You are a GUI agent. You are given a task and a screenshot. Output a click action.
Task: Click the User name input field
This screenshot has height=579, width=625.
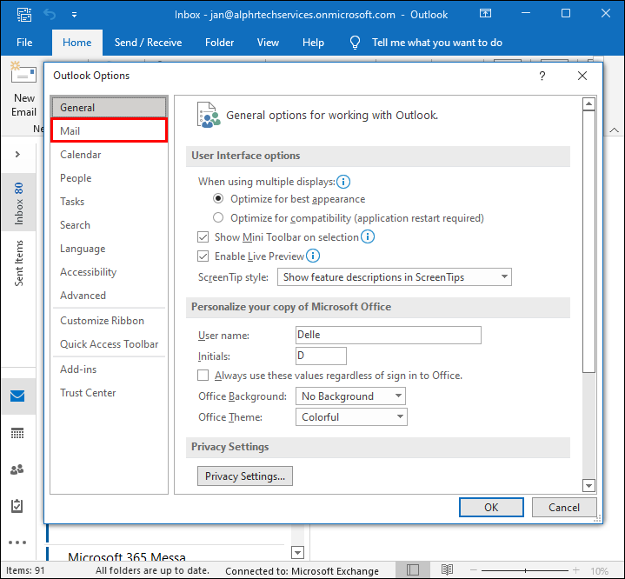click(x=389, y=335)
